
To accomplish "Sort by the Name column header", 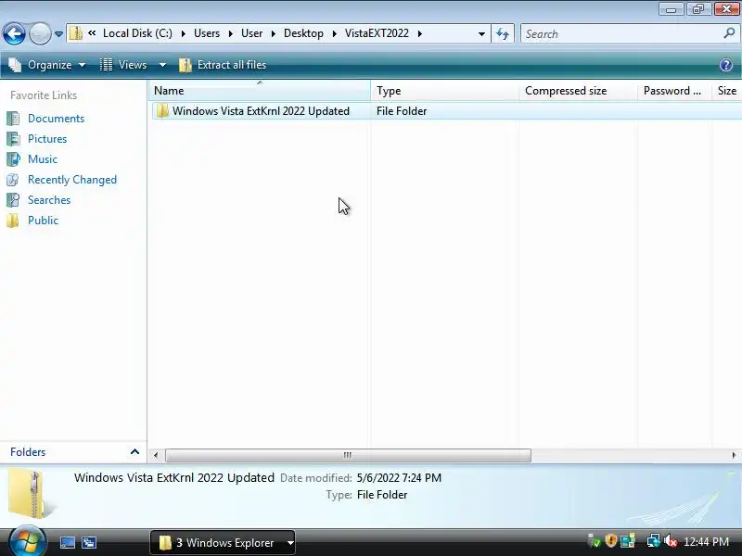I will pyautogui.click(x=260, y=90).
